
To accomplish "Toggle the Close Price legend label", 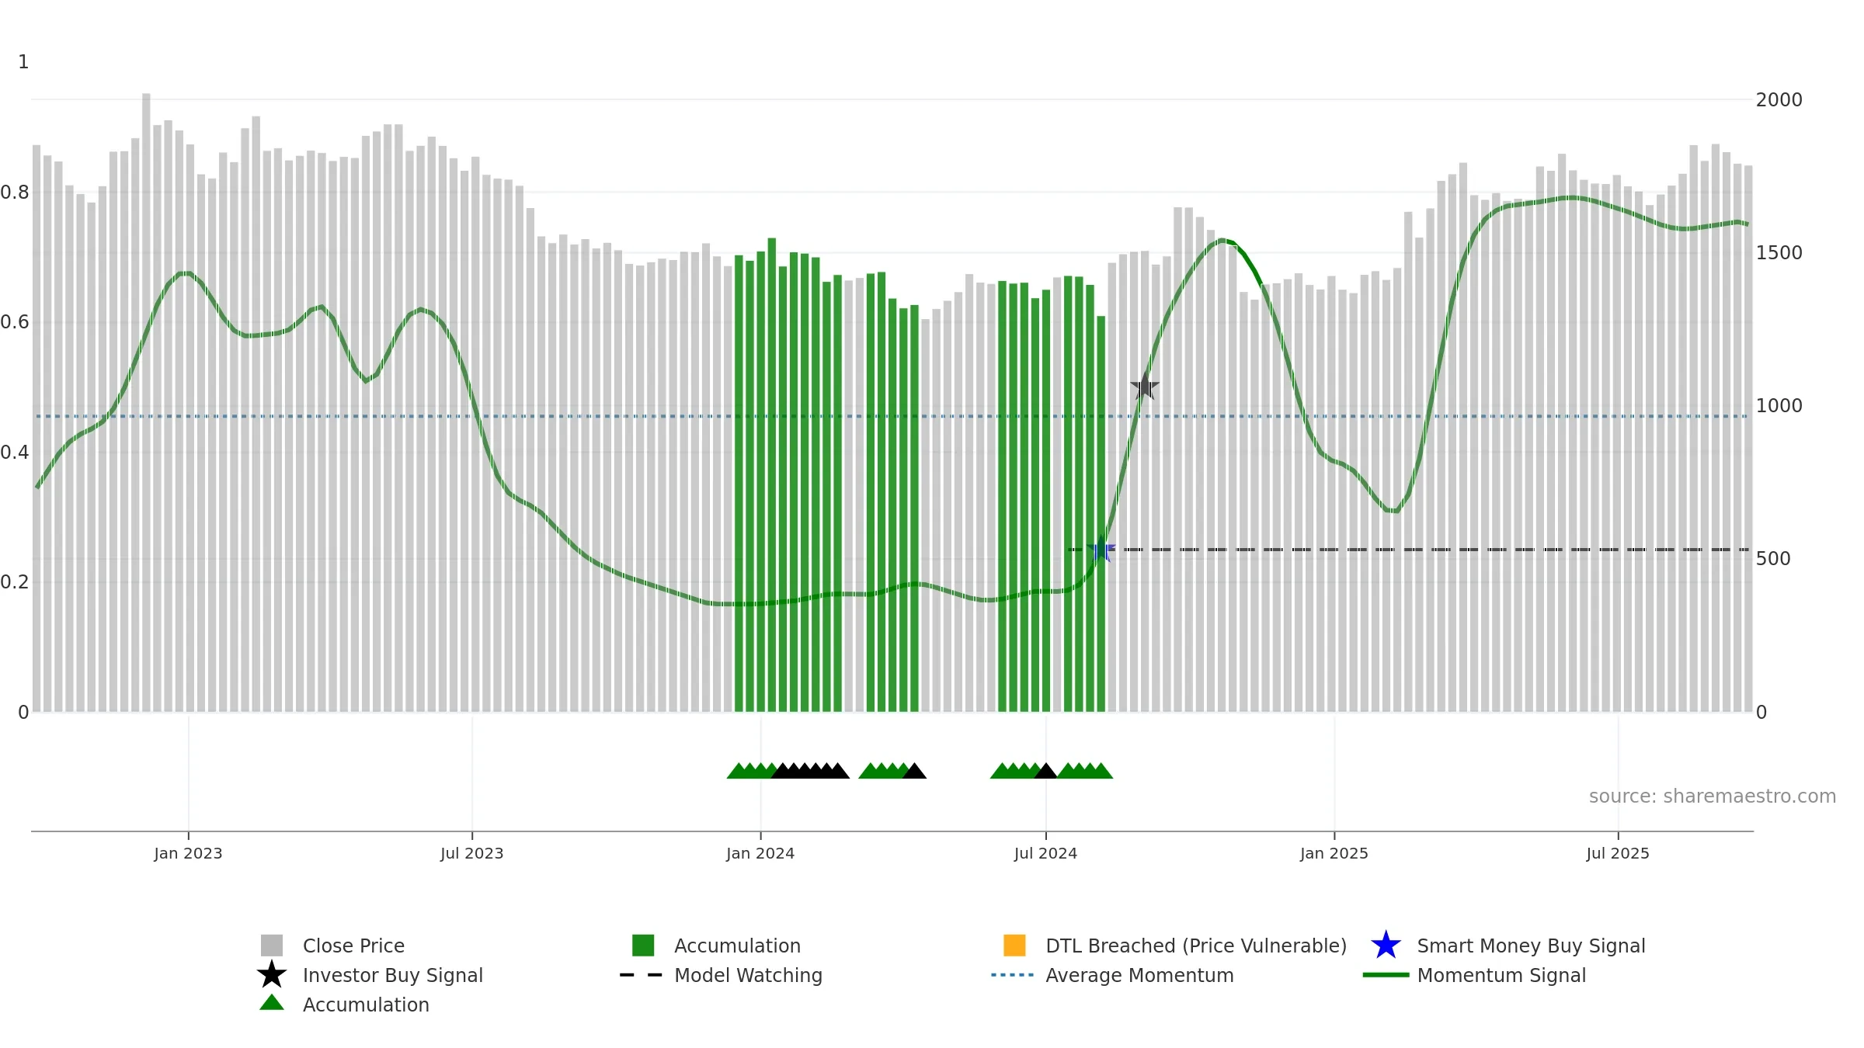I will click(x=353, y=946).
